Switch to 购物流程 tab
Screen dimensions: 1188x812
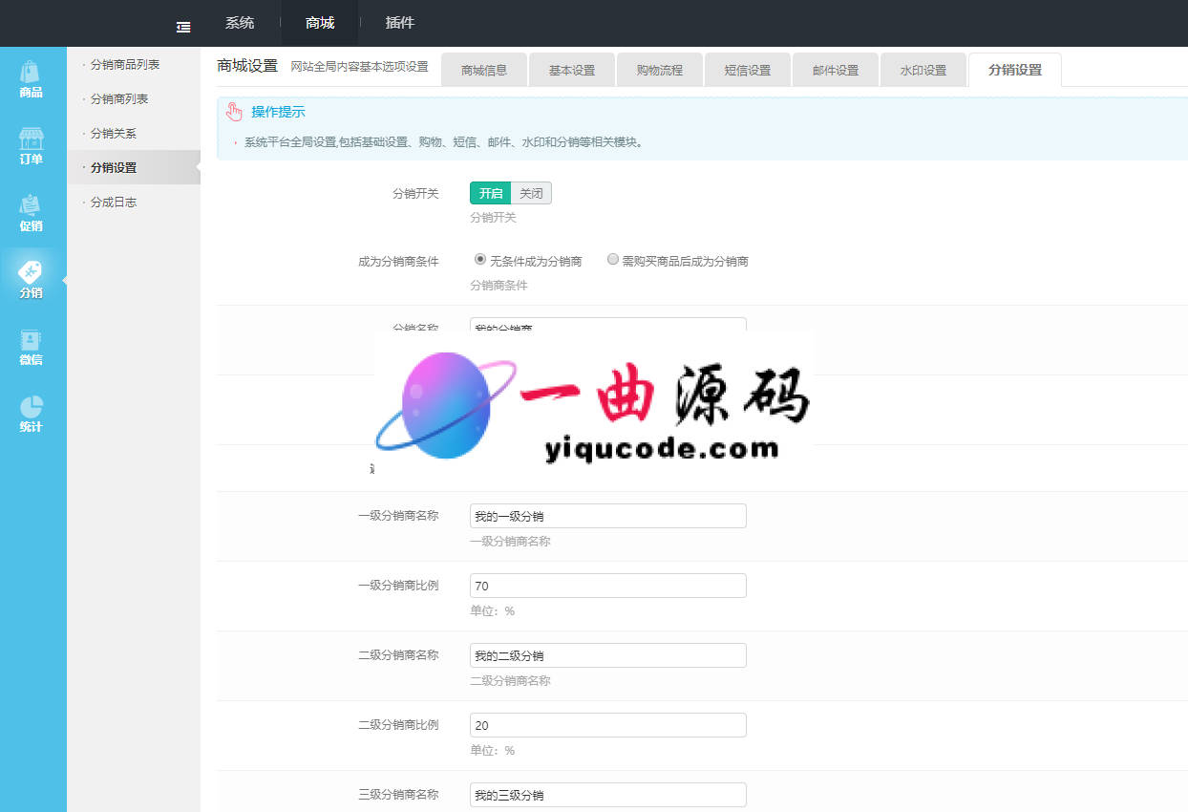tap(660, 70)
